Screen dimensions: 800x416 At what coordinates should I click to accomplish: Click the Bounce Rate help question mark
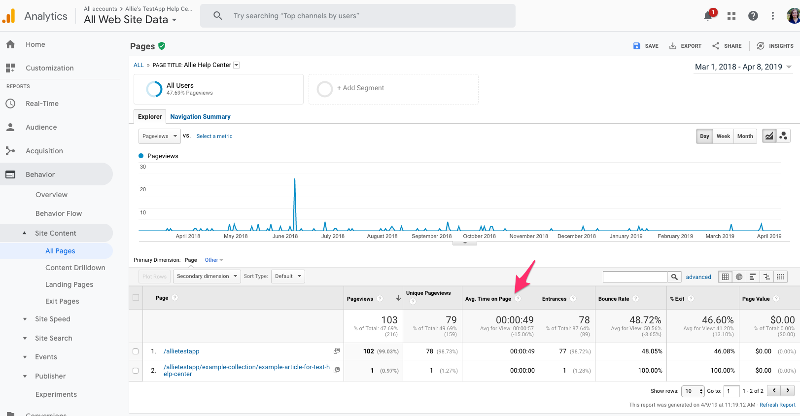click(635, 299)
